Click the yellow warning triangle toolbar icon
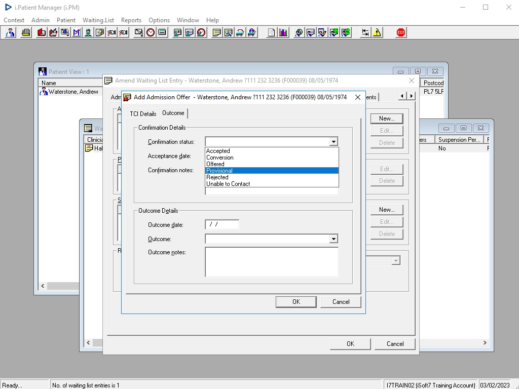Screen dimensions: 519x389 (x=377, y=32)
